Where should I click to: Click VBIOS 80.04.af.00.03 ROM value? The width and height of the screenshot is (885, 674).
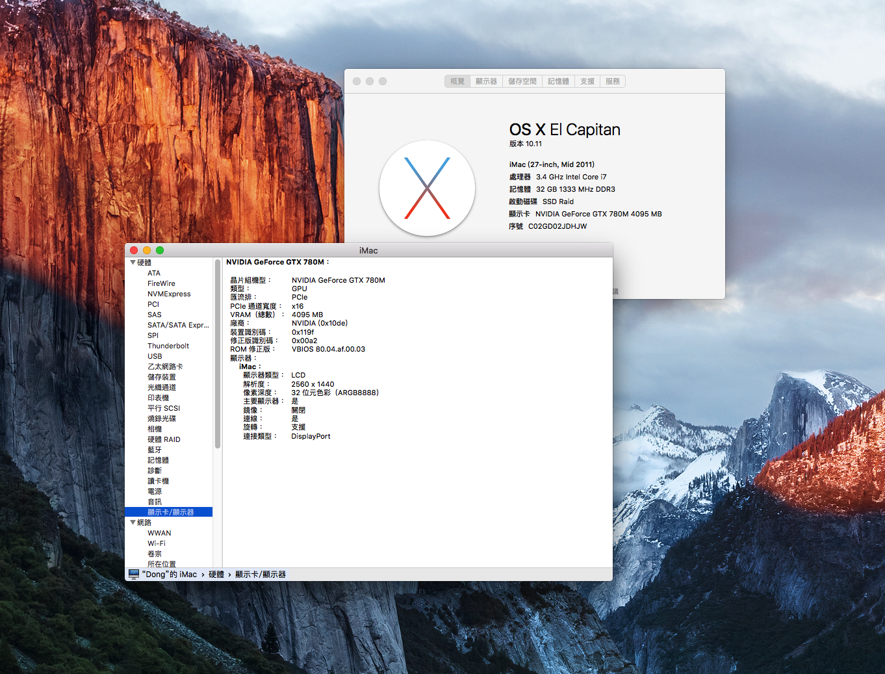pyautogui.click(x=328, y=349)
